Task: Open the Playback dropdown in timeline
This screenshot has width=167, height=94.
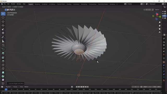Action: [9, 87]
